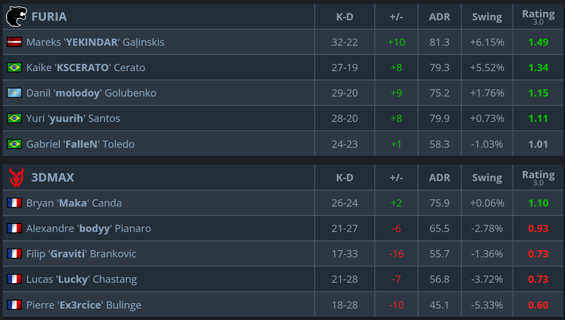This screenshot has width=565, height=320.
Task: Click Brazil flag next to KSCERATO
Action: (x=14, y=68)
